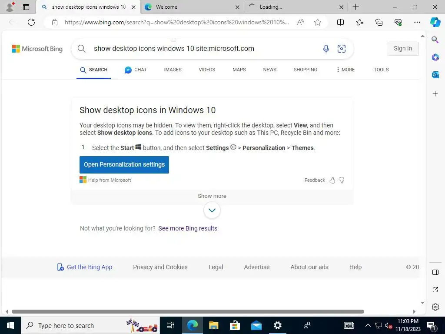Image resolution: width=445 pixels, height=334 pixels.
Task: Open Browser essentials heart icon
Action: click(398, 22)
